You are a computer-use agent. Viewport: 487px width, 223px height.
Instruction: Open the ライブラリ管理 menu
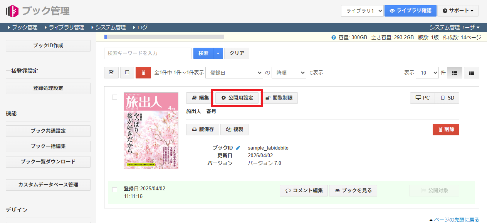tap(66, 27)
